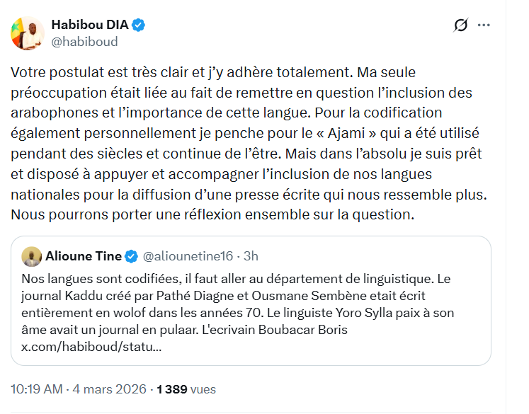Open Habibou DIA's profile avatar
This screenshot has height=414, width=529.
pos(27,32)
